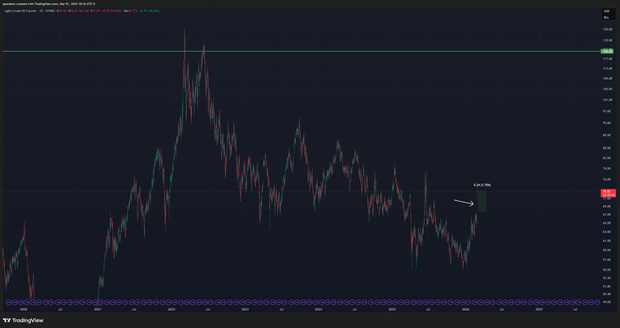
Task: Click the 79.00 price axis label
Action: tap(607, 169)
